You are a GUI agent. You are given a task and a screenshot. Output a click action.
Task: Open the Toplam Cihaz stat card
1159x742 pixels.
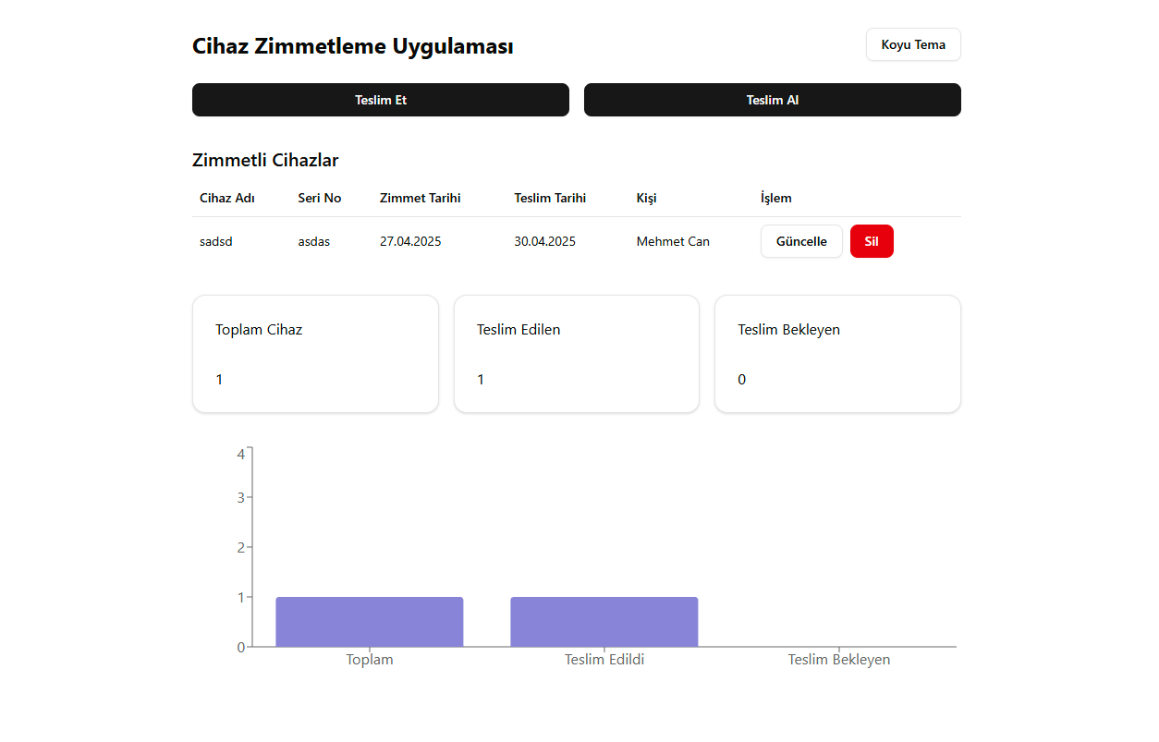pos(315,354)
